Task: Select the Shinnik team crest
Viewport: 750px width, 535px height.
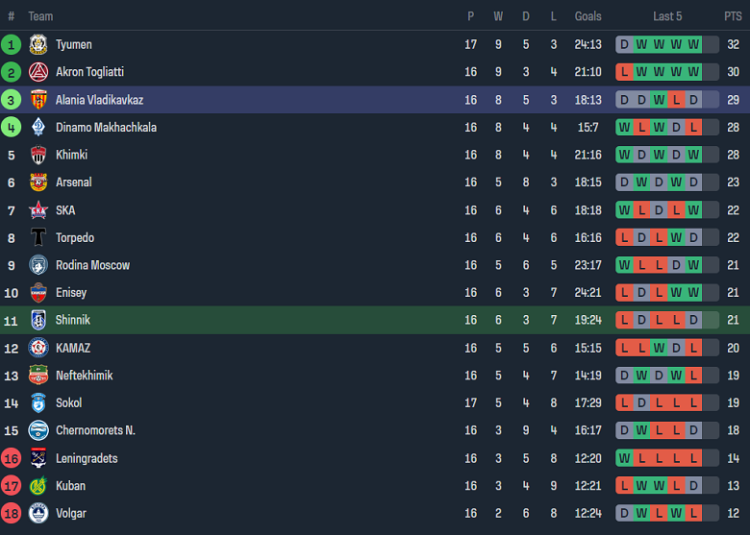Action: tap(38, 321)
